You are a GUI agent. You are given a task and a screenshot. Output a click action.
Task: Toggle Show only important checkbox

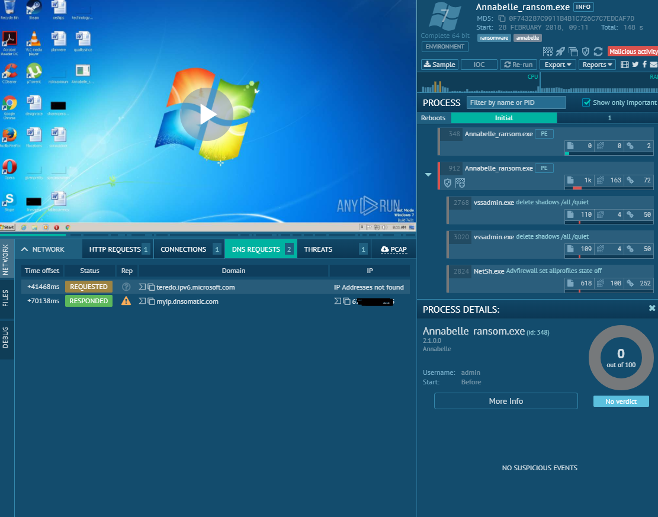pos(586,102)
